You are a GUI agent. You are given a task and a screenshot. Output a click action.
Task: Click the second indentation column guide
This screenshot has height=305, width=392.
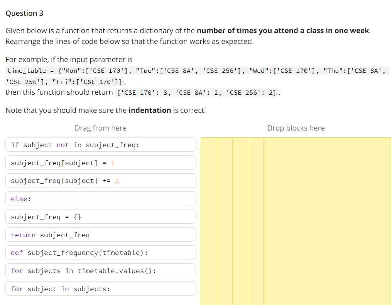[x=225, y=220]
